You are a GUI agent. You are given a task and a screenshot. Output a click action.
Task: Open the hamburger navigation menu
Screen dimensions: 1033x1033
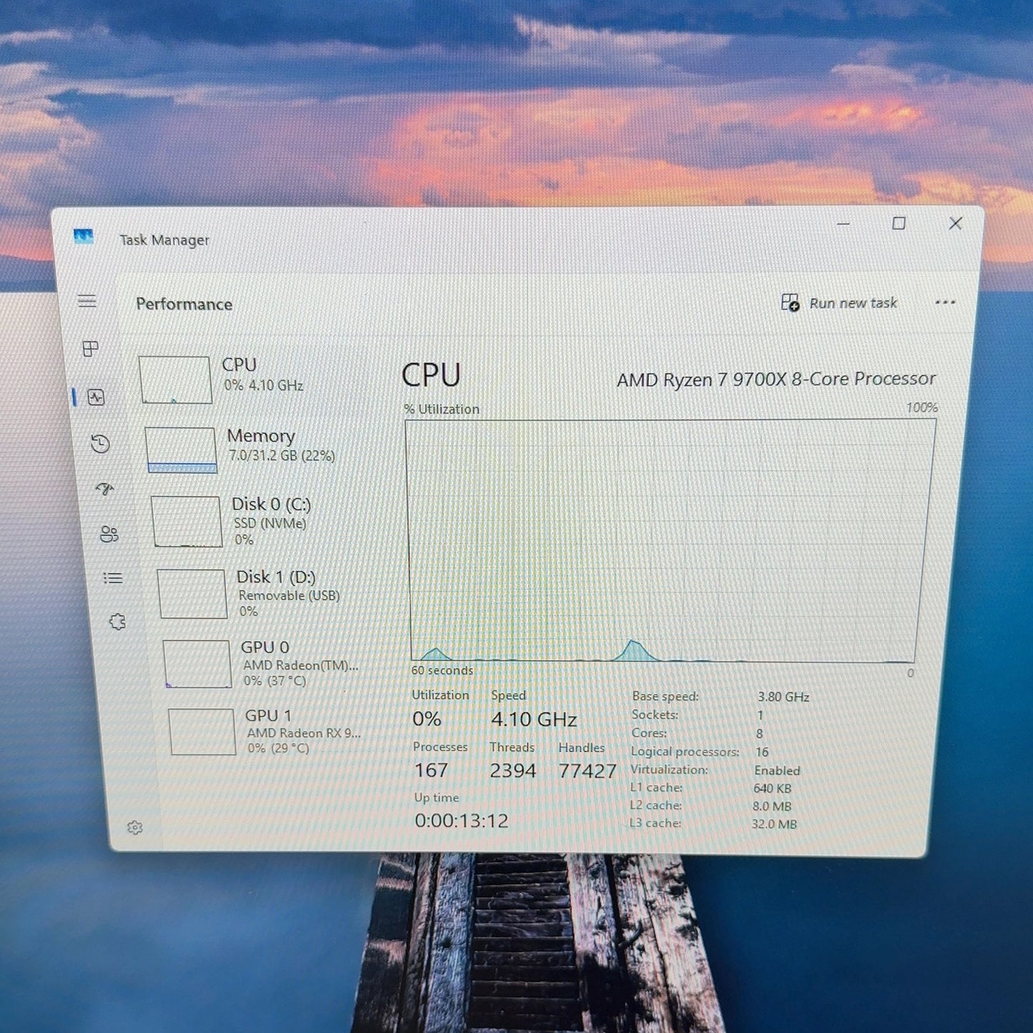point(87,301)
